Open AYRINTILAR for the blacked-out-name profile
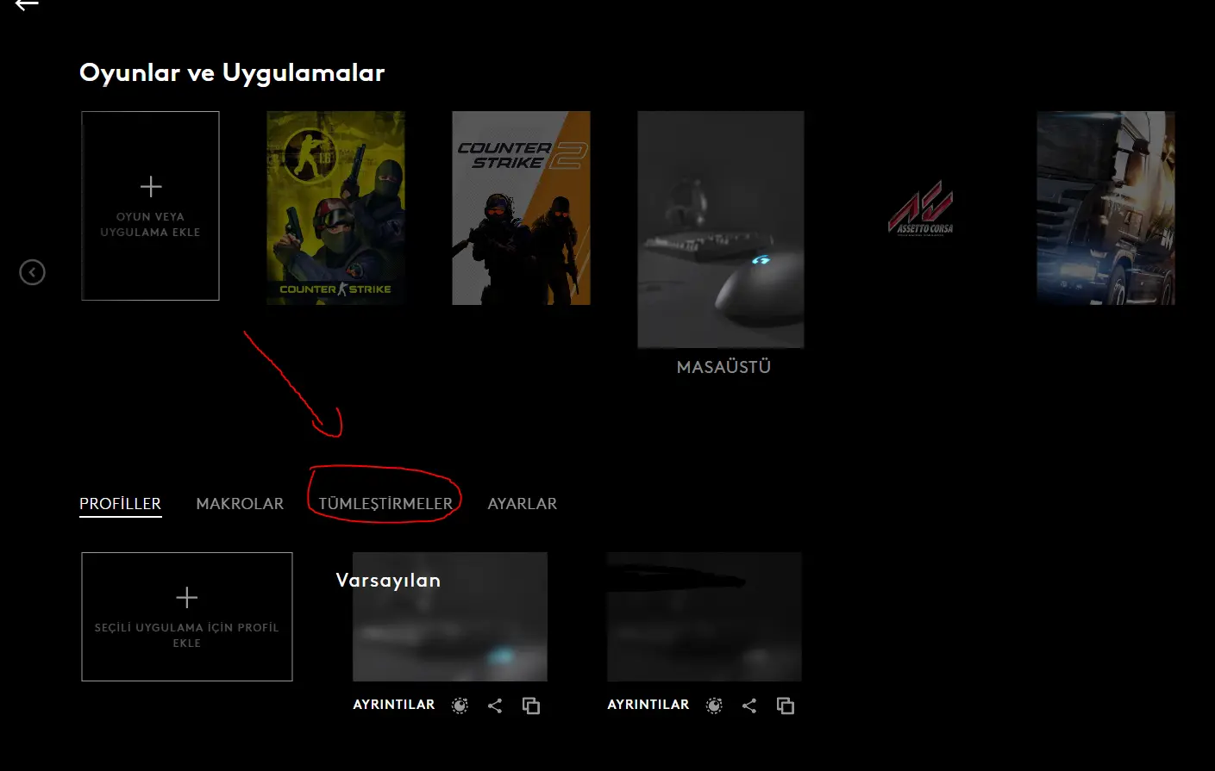 [x=648, y=705]
